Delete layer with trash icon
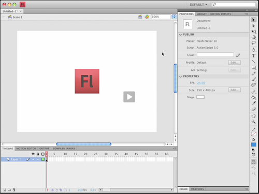The height and width of the screenshot is (194, 259). (14, 190)
